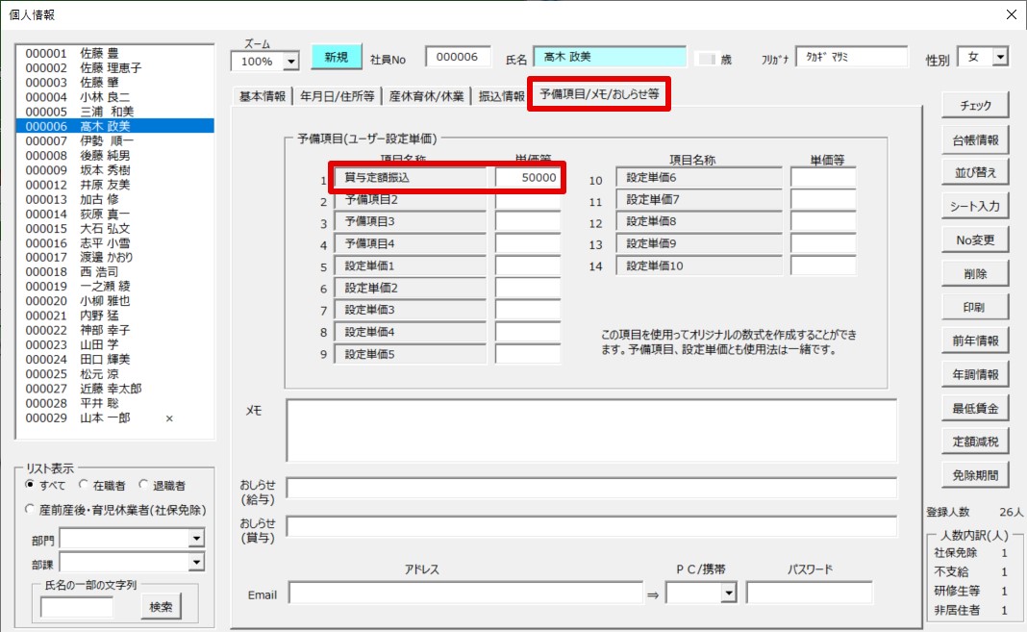The width and height of the screenshot is (1027, 632).
Task: Select the すべて radio button
Action: click(31, 486)
